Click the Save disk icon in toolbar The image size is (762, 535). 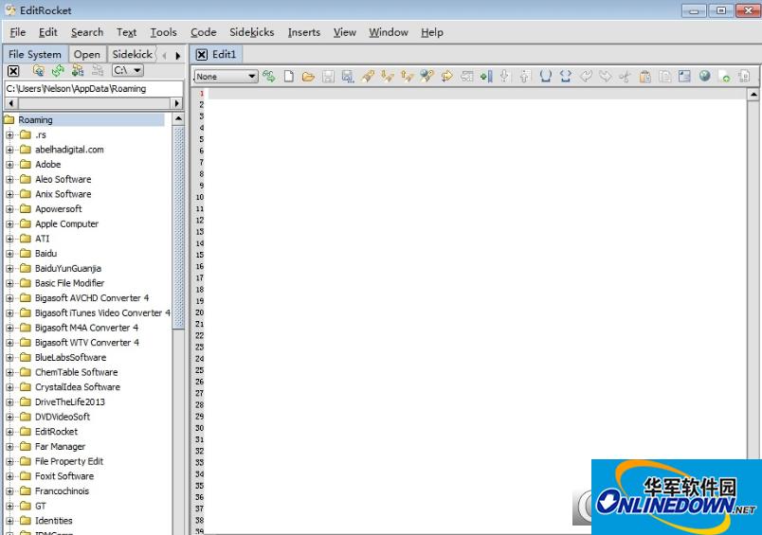(328, 77)
